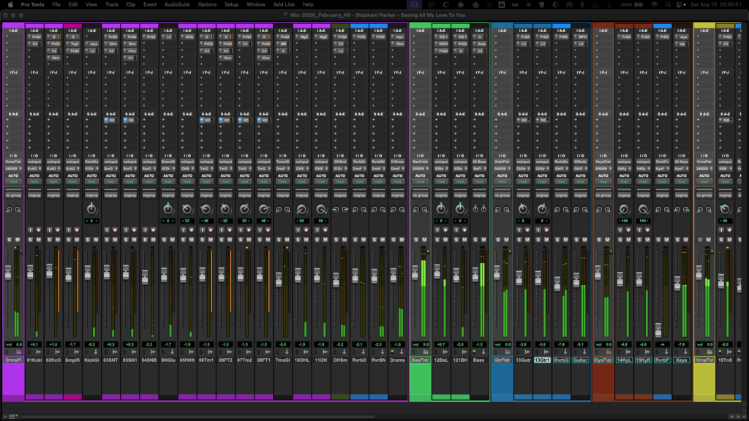Mute the 02KcO track

(58, 240)
